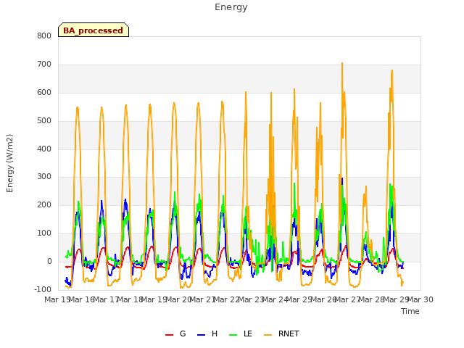Image resolution: width=464 pixels, height=348 pixels.
Task: Click the Energy (W/m2) axis label
Action: coord(9,163)
